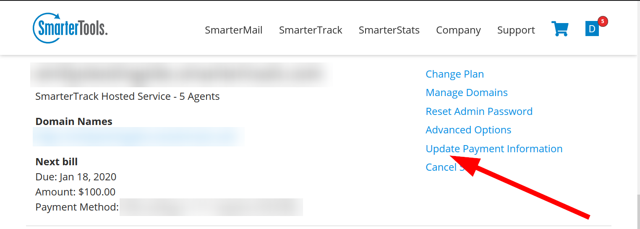Open the SmarterTrack menu
640x229 pixels.
pos(311,30)
